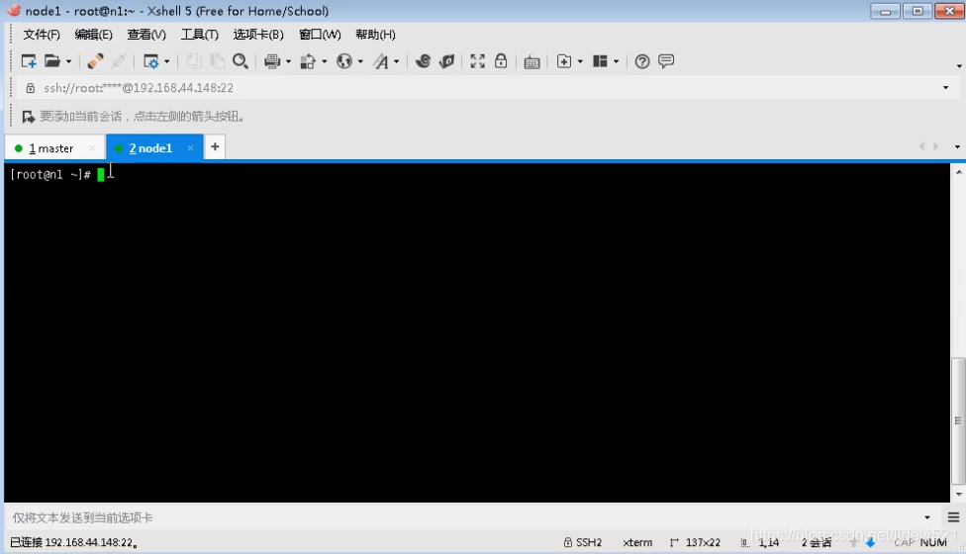This screenshot has width=966, height=554.
Task: Click the terminal scrollbar up arrow
Action: pos(958,170)
